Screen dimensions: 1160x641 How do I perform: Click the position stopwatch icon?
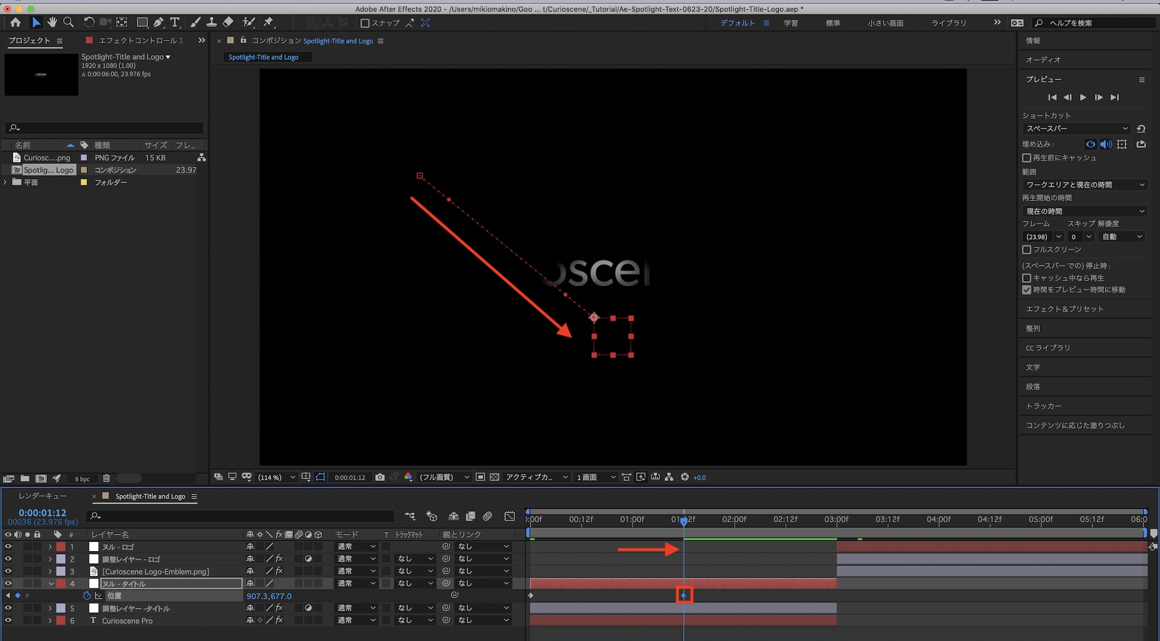[87, 596]
